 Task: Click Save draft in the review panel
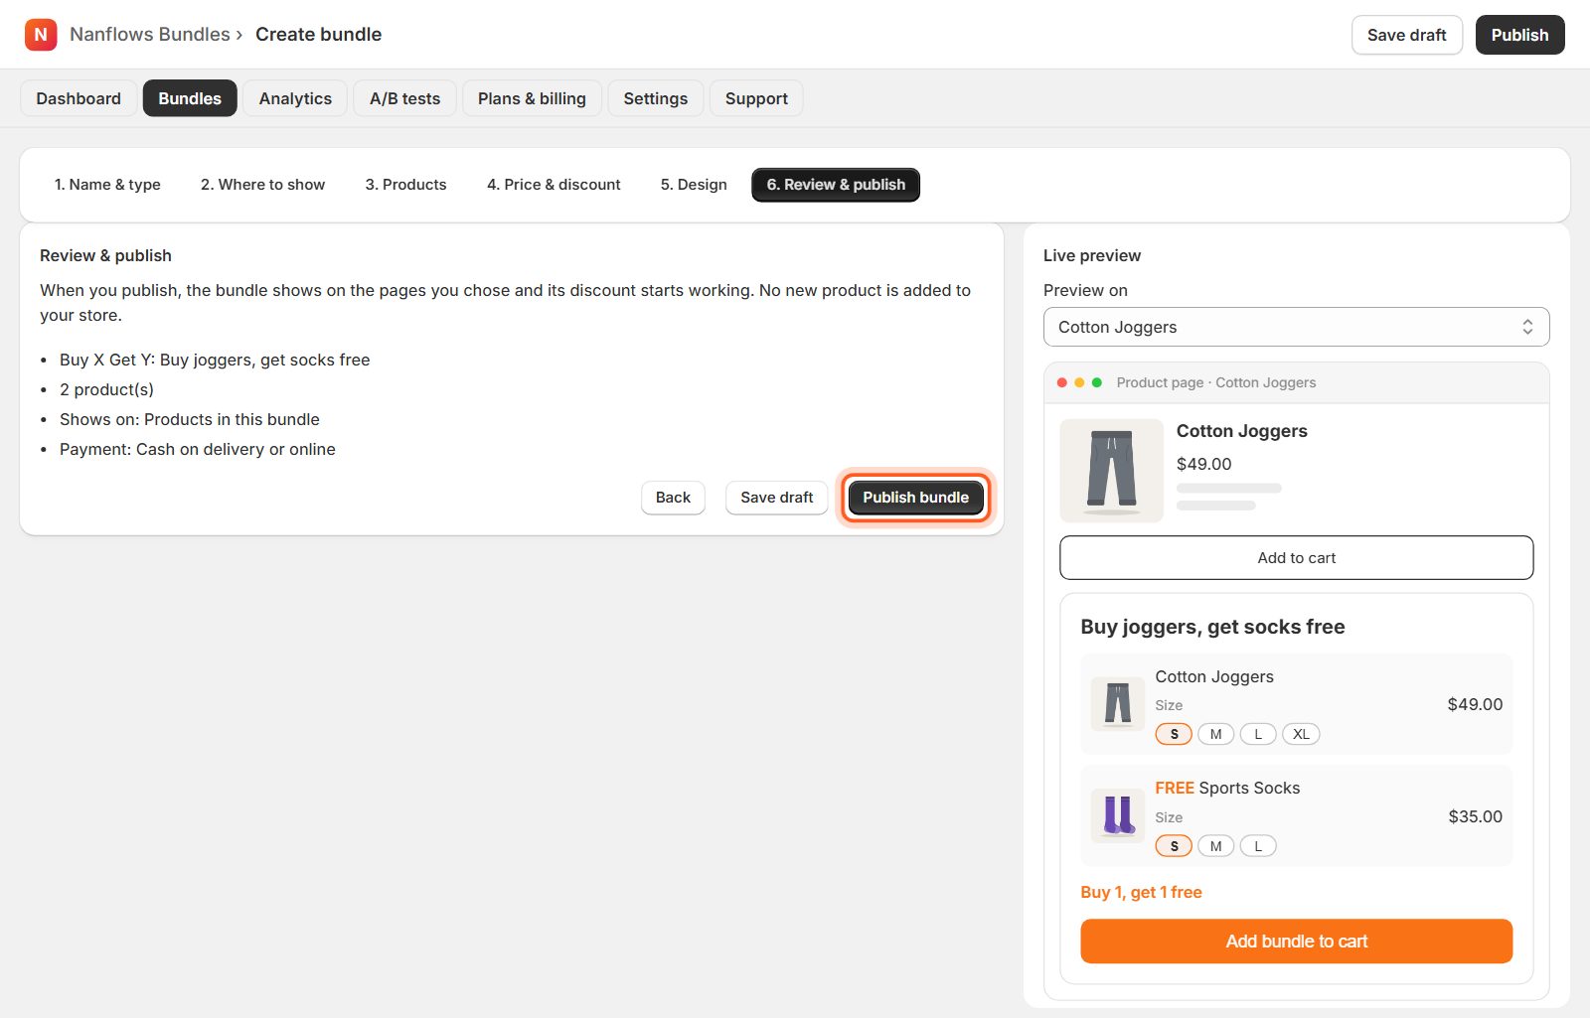click(776, 498)
